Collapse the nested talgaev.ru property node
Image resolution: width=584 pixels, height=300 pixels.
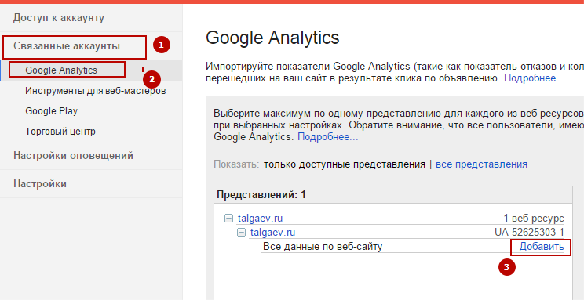coord(241,233)
